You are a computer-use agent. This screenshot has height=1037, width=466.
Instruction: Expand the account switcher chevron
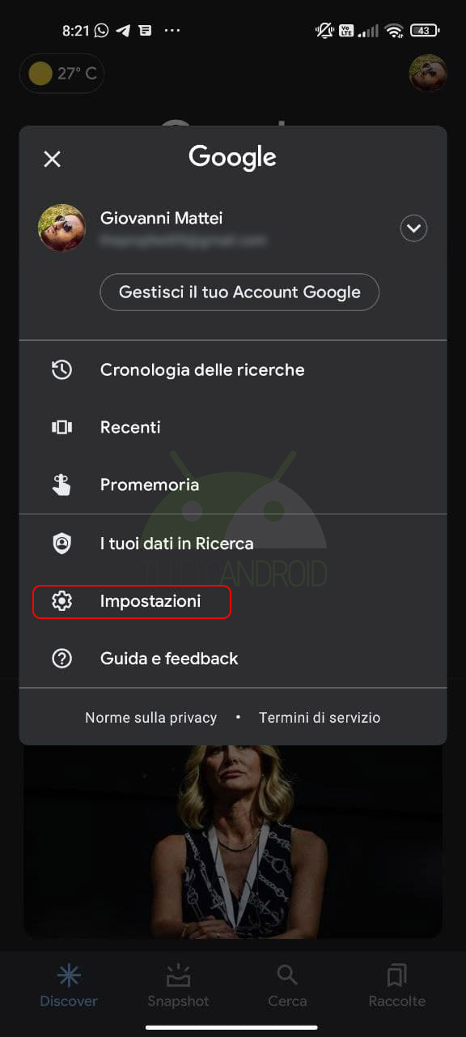(413, 229)
